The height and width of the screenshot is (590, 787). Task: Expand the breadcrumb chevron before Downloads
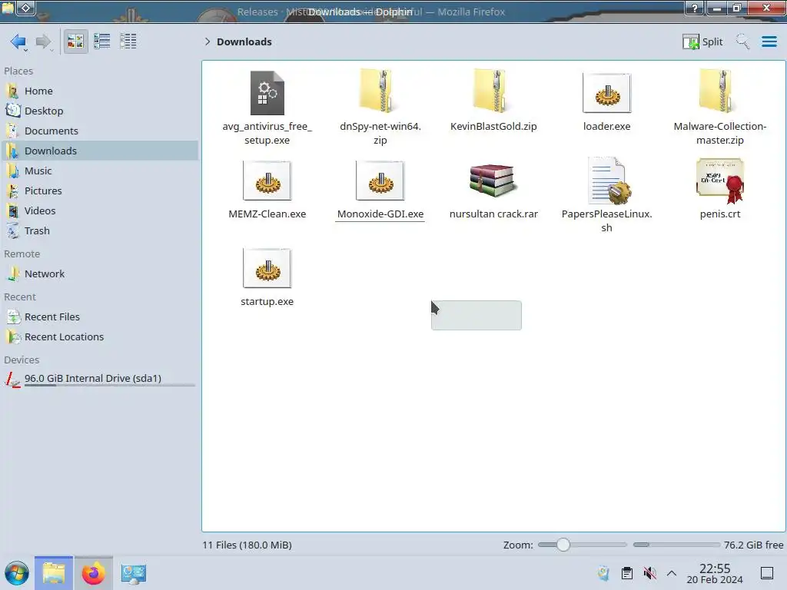[208, 41]
